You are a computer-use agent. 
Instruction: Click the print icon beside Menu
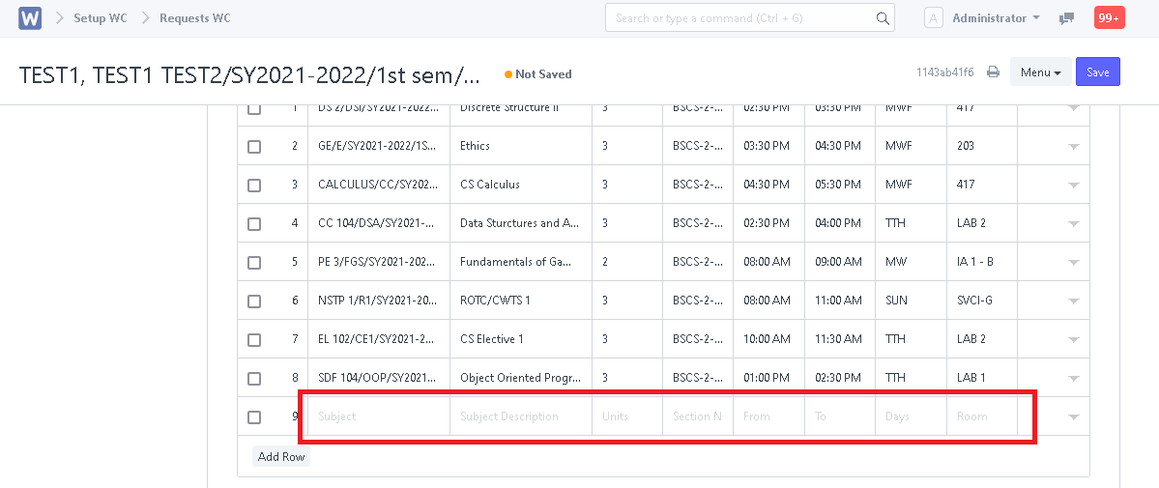(x=993, y=72)
